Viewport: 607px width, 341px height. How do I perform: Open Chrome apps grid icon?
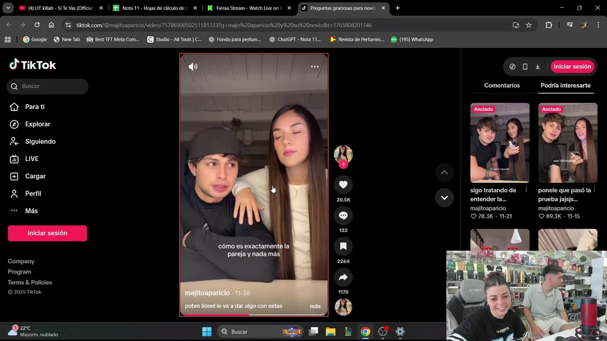click(8, 39)
